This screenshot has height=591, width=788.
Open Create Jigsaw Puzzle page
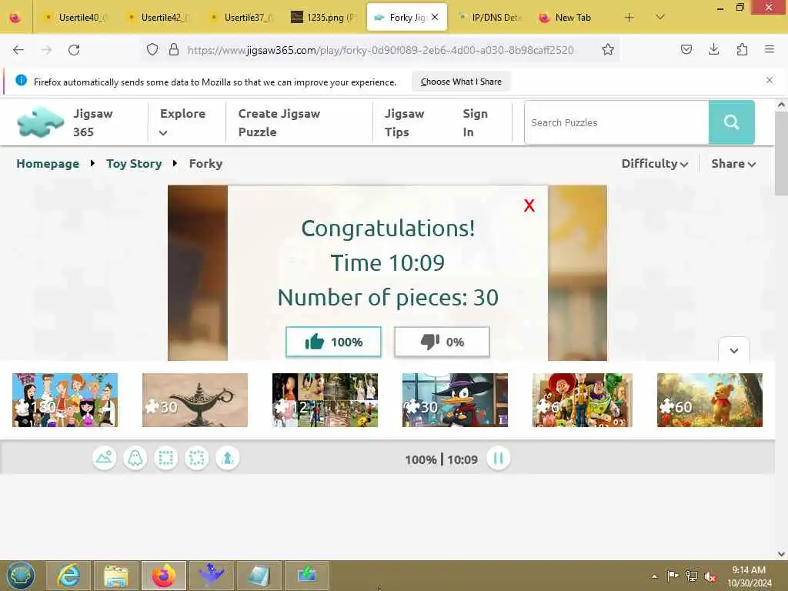pos(279,122)
